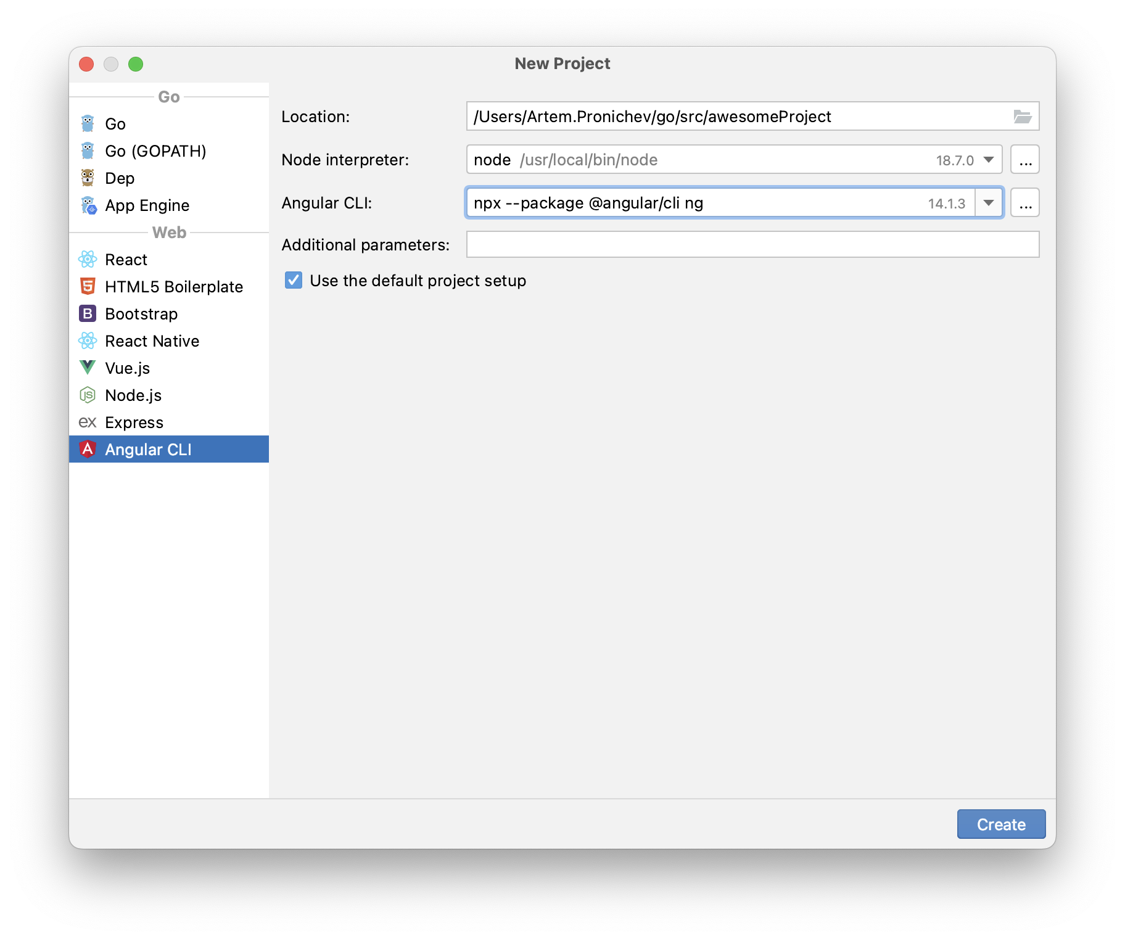Select the Vue.js logo icon

(x=88, y=368)
